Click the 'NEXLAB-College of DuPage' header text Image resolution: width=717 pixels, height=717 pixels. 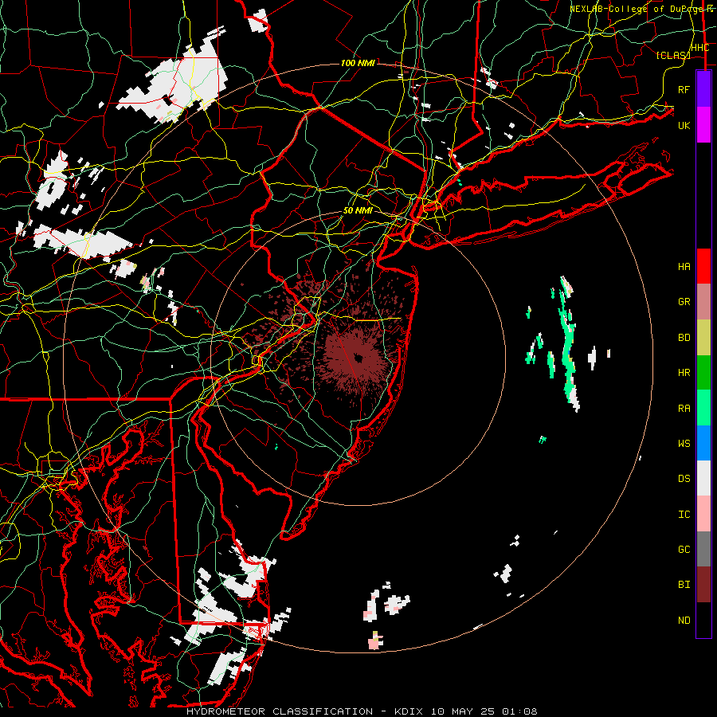point(636,9)
